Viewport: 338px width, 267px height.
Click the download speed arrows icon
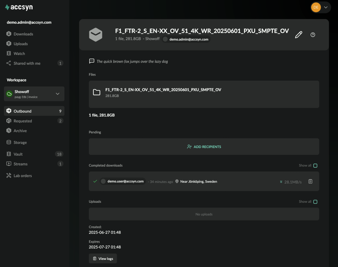281,182
